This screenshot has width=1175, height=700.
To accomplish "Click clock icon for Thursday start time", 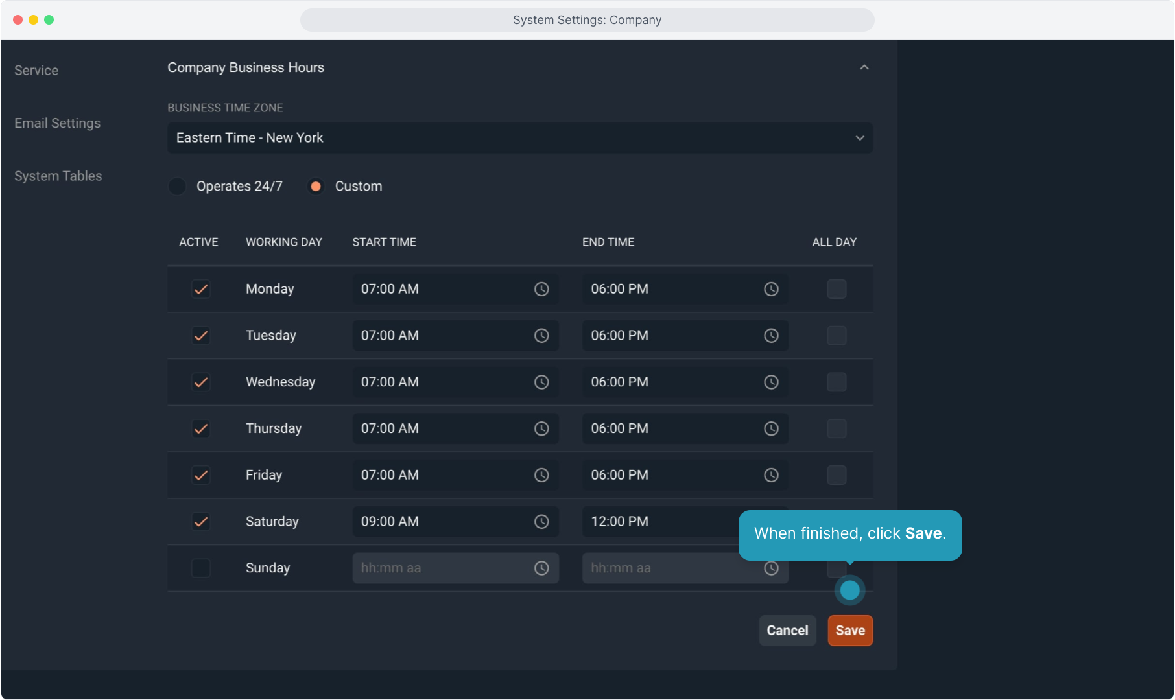I will pyautogui.click(x=541, y=428).
